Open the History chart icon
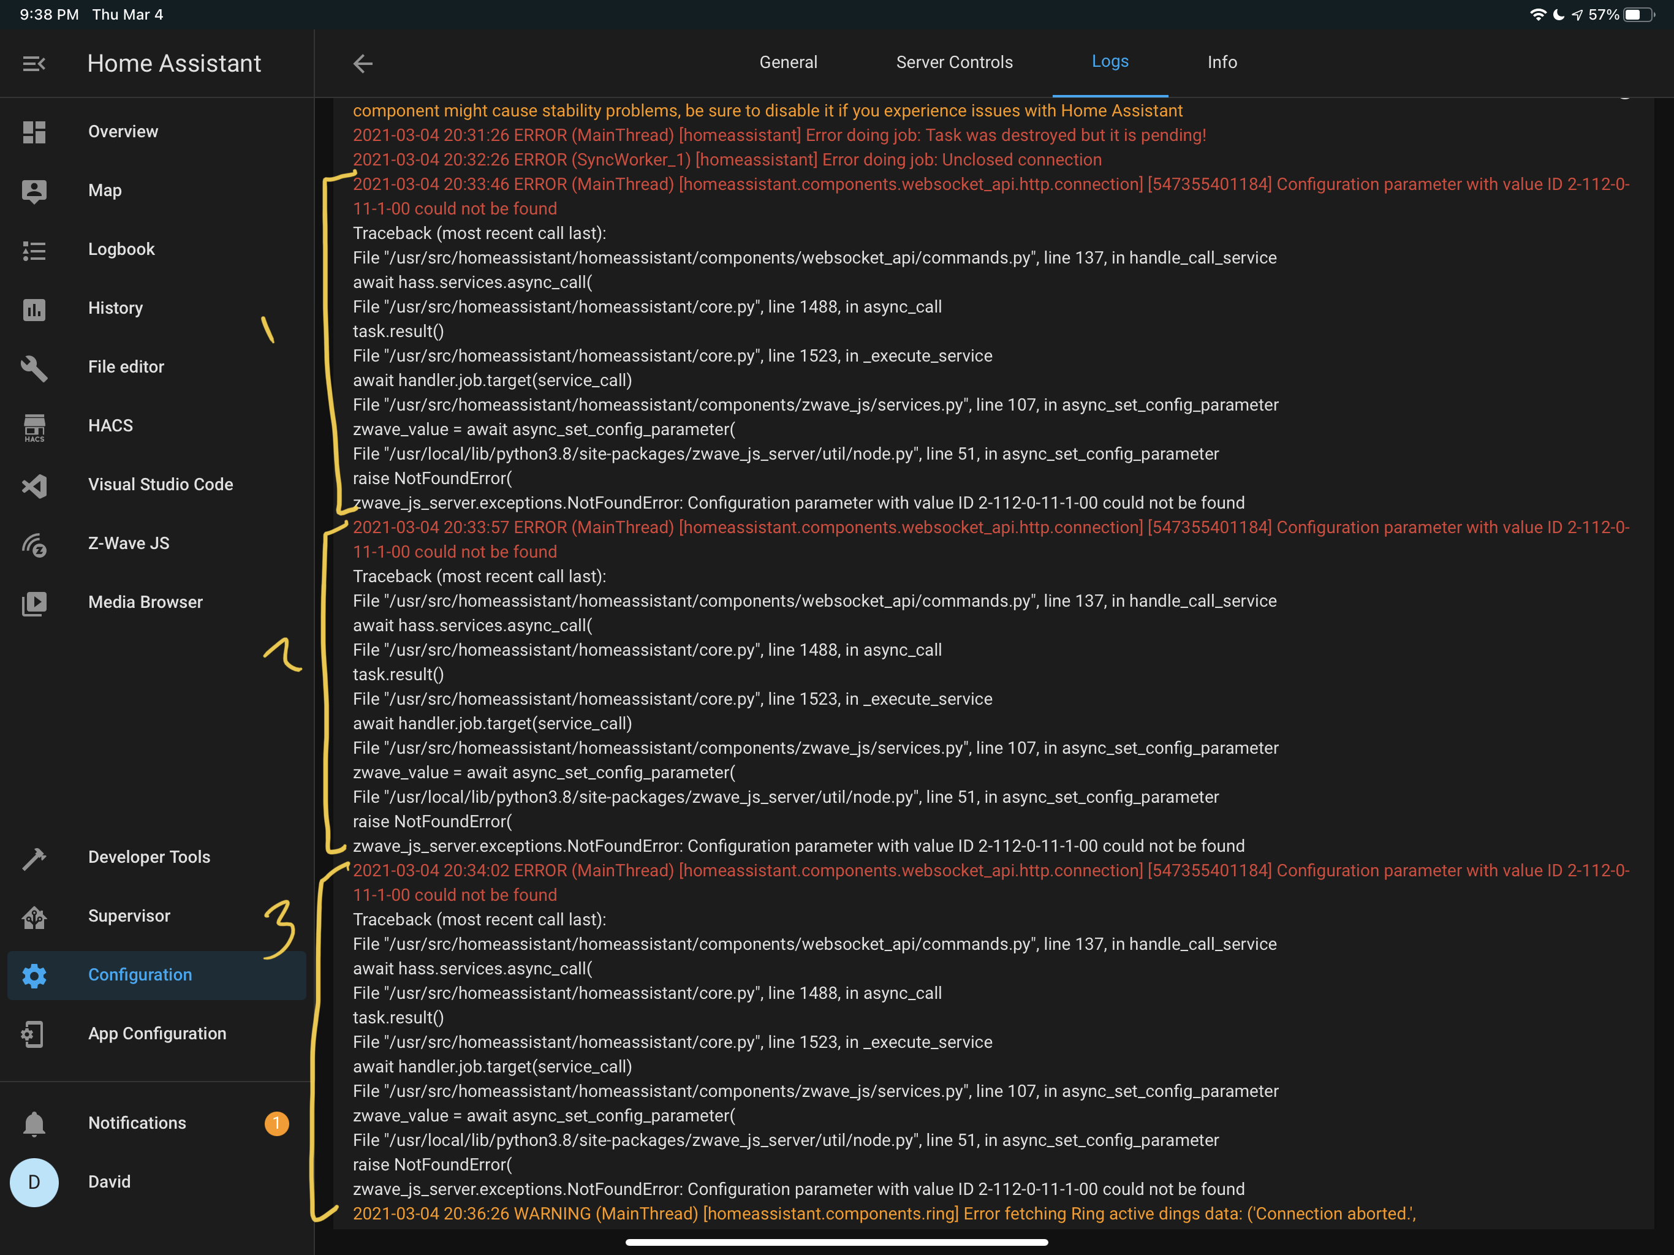The height and width of the screenshot is (1255, 1674). 34,309
